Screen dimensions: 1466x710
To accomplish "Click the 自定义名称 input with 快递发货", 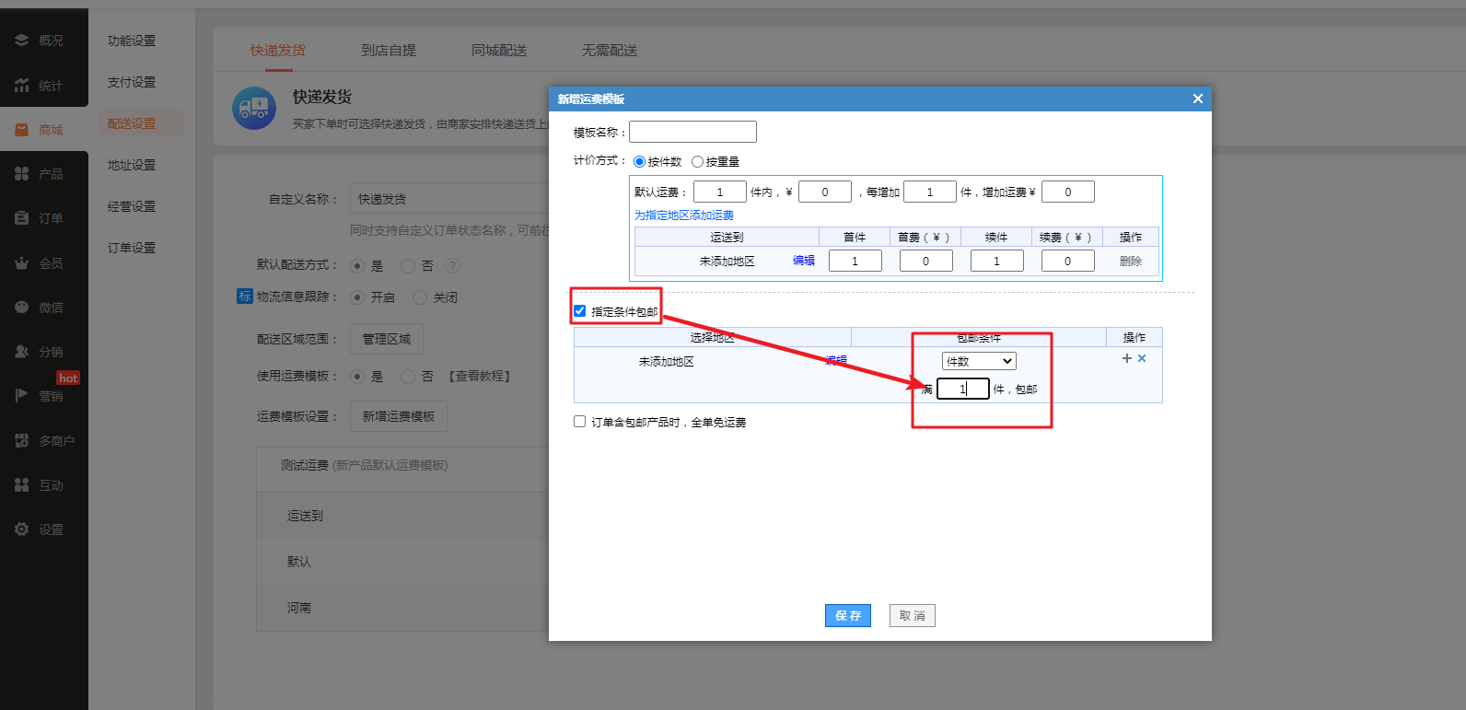I will tap(449, 199).
